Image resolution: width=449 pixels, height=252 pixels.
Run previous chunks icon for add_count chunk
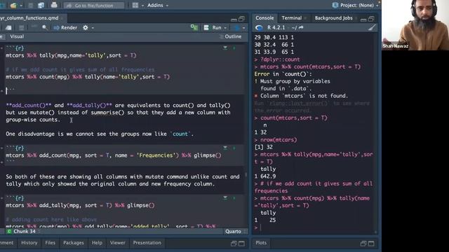tap(225, 148)
